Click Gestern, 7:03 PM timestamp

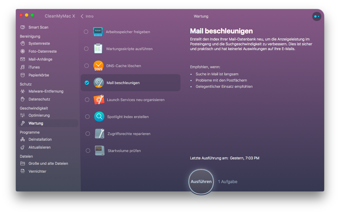[245, 158]
